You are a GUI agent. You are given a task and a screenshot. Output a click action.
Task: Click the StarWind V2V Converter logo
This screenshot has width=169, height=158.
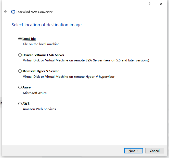pyautogui.click(x=13, y=12)
